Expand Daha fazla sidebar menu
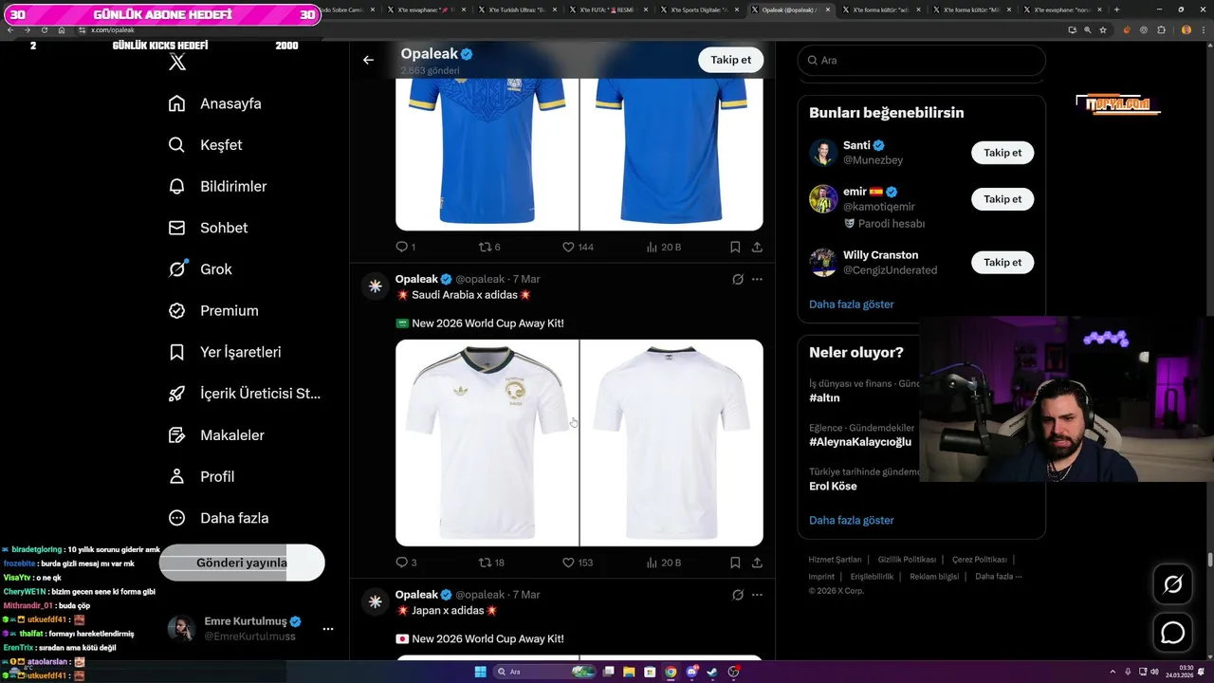Image resolution: width=1214 pixels, height=683 pixels. click(218, 518)
